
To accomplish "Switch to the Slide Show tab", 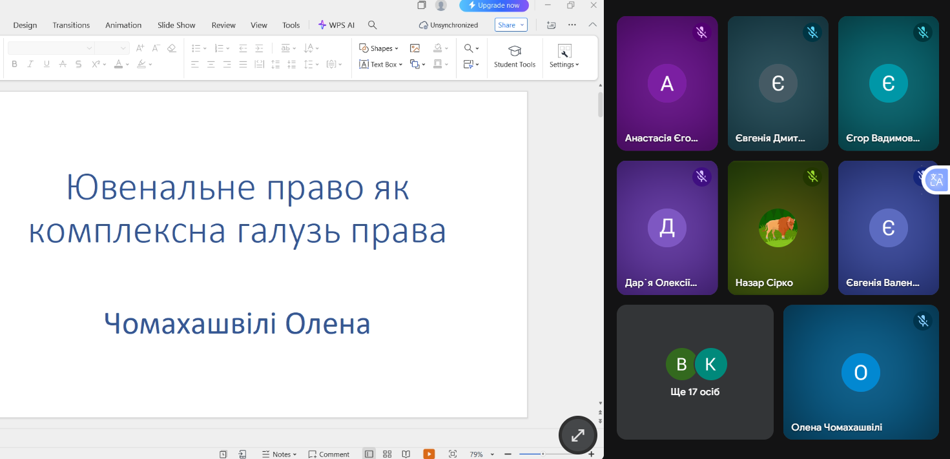I will coord(176,25).
